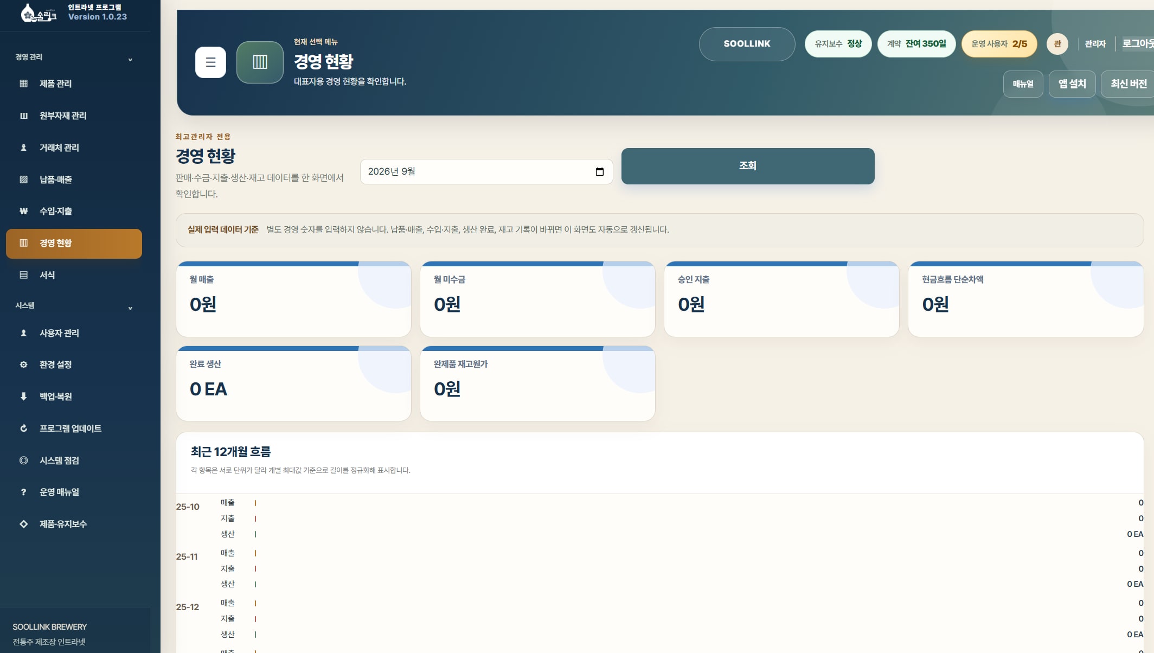
Task: Click the SOOLLINK pill button
Action: pos(747,44)
